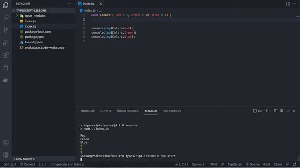Open the new terminal launch profile dropdown
The height and width of the screenshot is (168, 300).
270,111
